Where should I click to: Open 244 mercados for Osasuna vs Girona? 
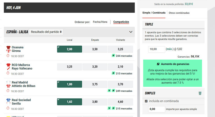coord(124,56)
